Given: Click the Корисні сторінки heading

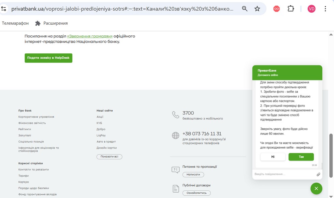Looking at the screenshot, I should [x=31, y=163].
